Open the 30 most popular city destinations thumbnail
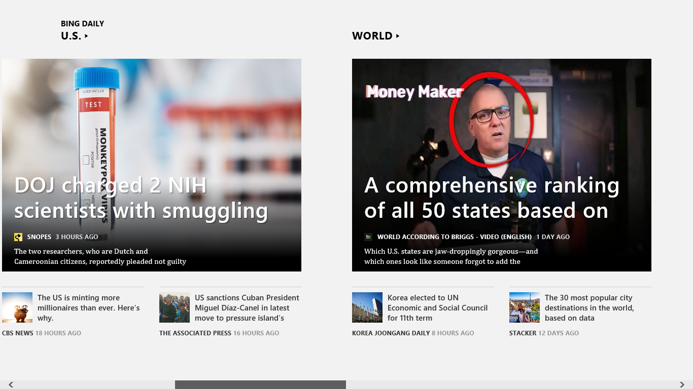The height and width of the screenshot is (389, 693). pyautogui.click(x=525, y=307)
